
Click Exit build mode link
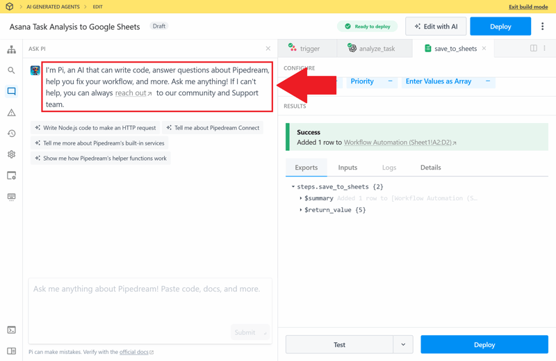[x=528, y=7]
